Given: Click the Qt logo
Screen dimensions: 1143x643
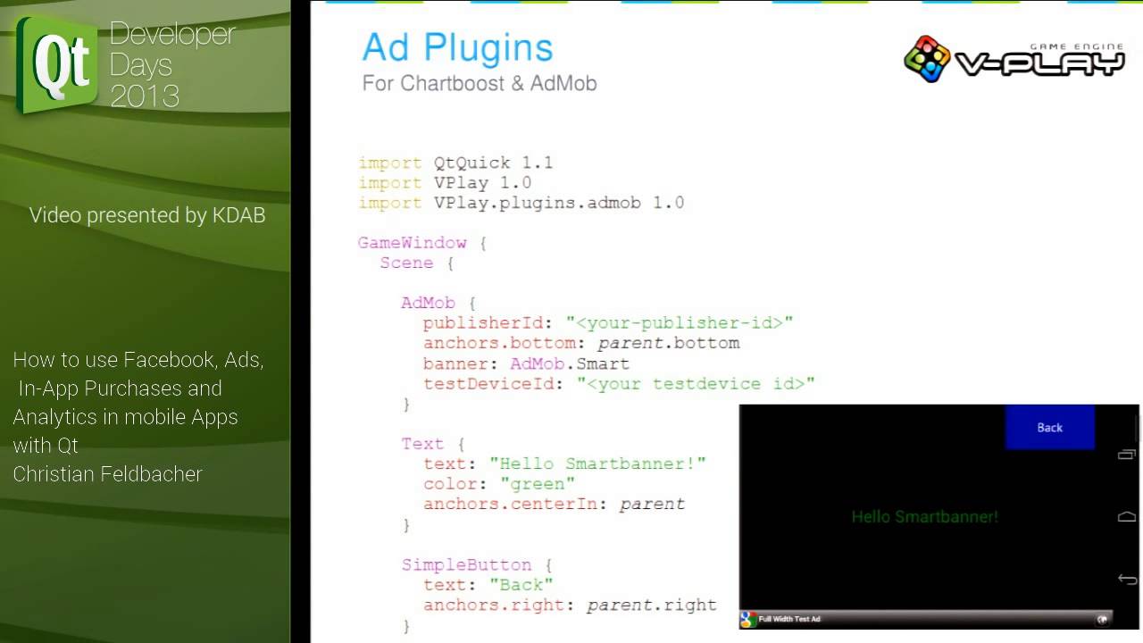Looking at the screenshot, I should 55,65.
